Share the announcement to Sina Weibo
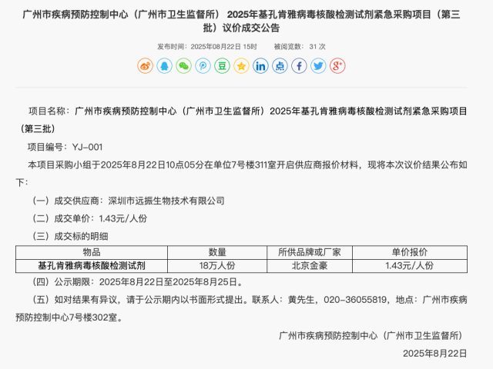 pos(145,66)
